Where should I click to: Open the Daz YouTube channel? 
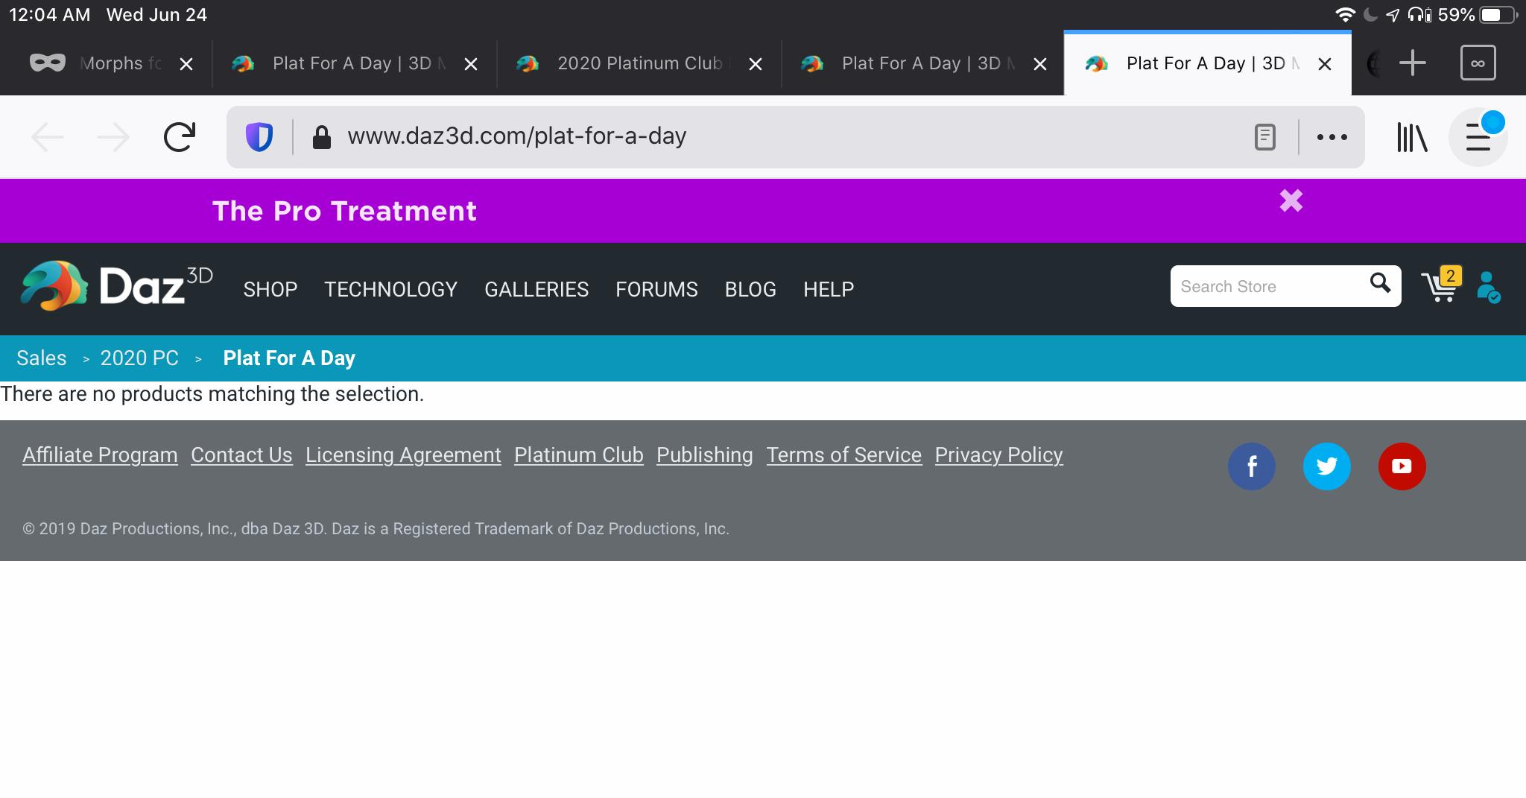click(1402, 466)
